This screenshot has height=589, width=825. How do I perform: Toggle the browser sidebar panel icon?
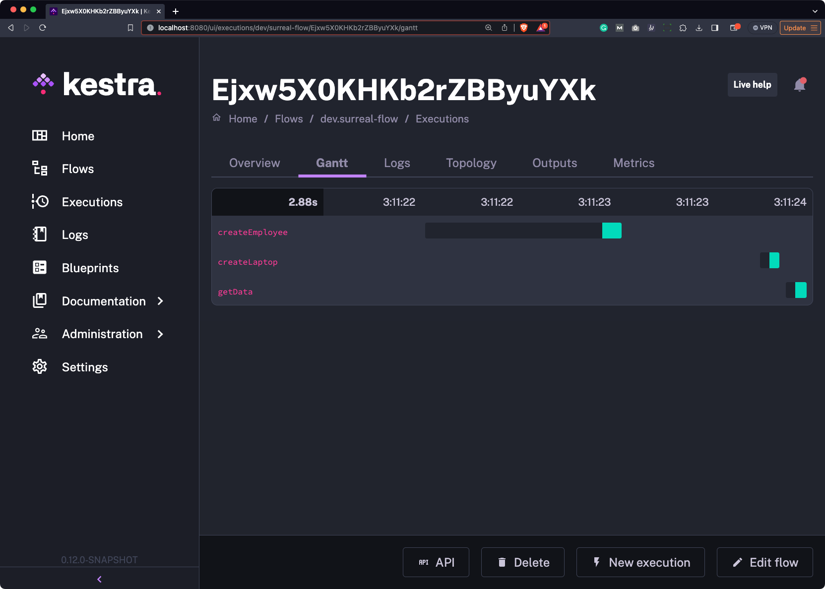click(714, 28)
